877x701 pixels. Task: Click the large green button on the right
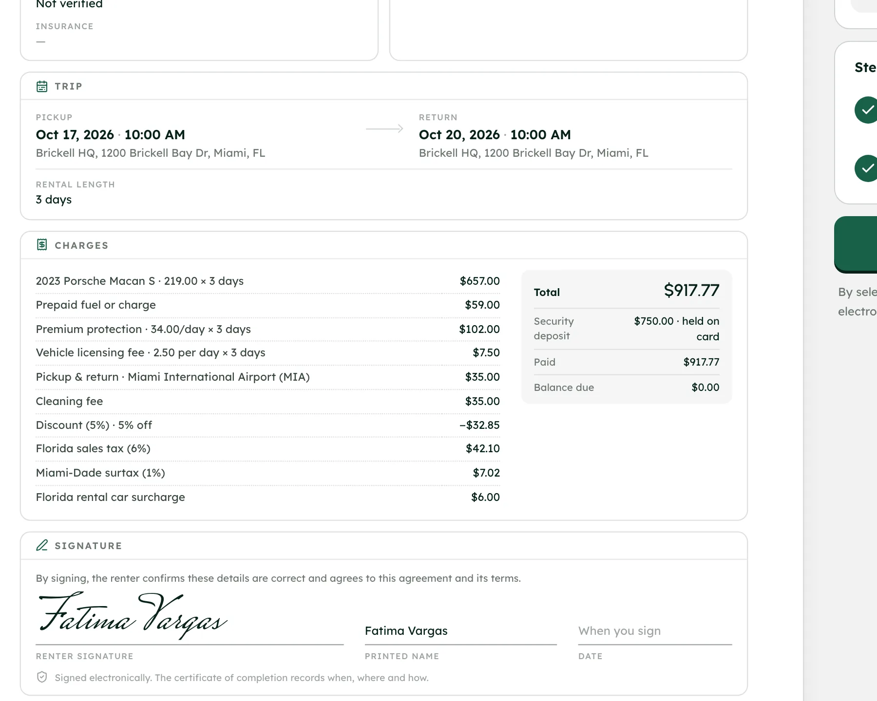coord(856,244)
